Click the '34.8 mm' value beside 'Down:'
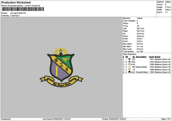This screenshot has width=172, height=121. pos(140,36)
